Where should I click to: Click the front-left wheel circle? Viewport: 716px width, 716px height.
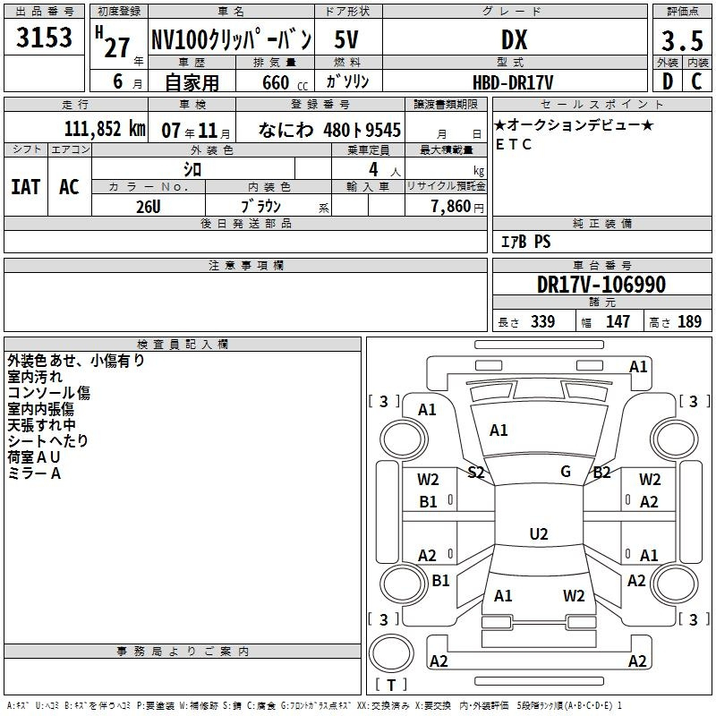(x=404, y=439)
